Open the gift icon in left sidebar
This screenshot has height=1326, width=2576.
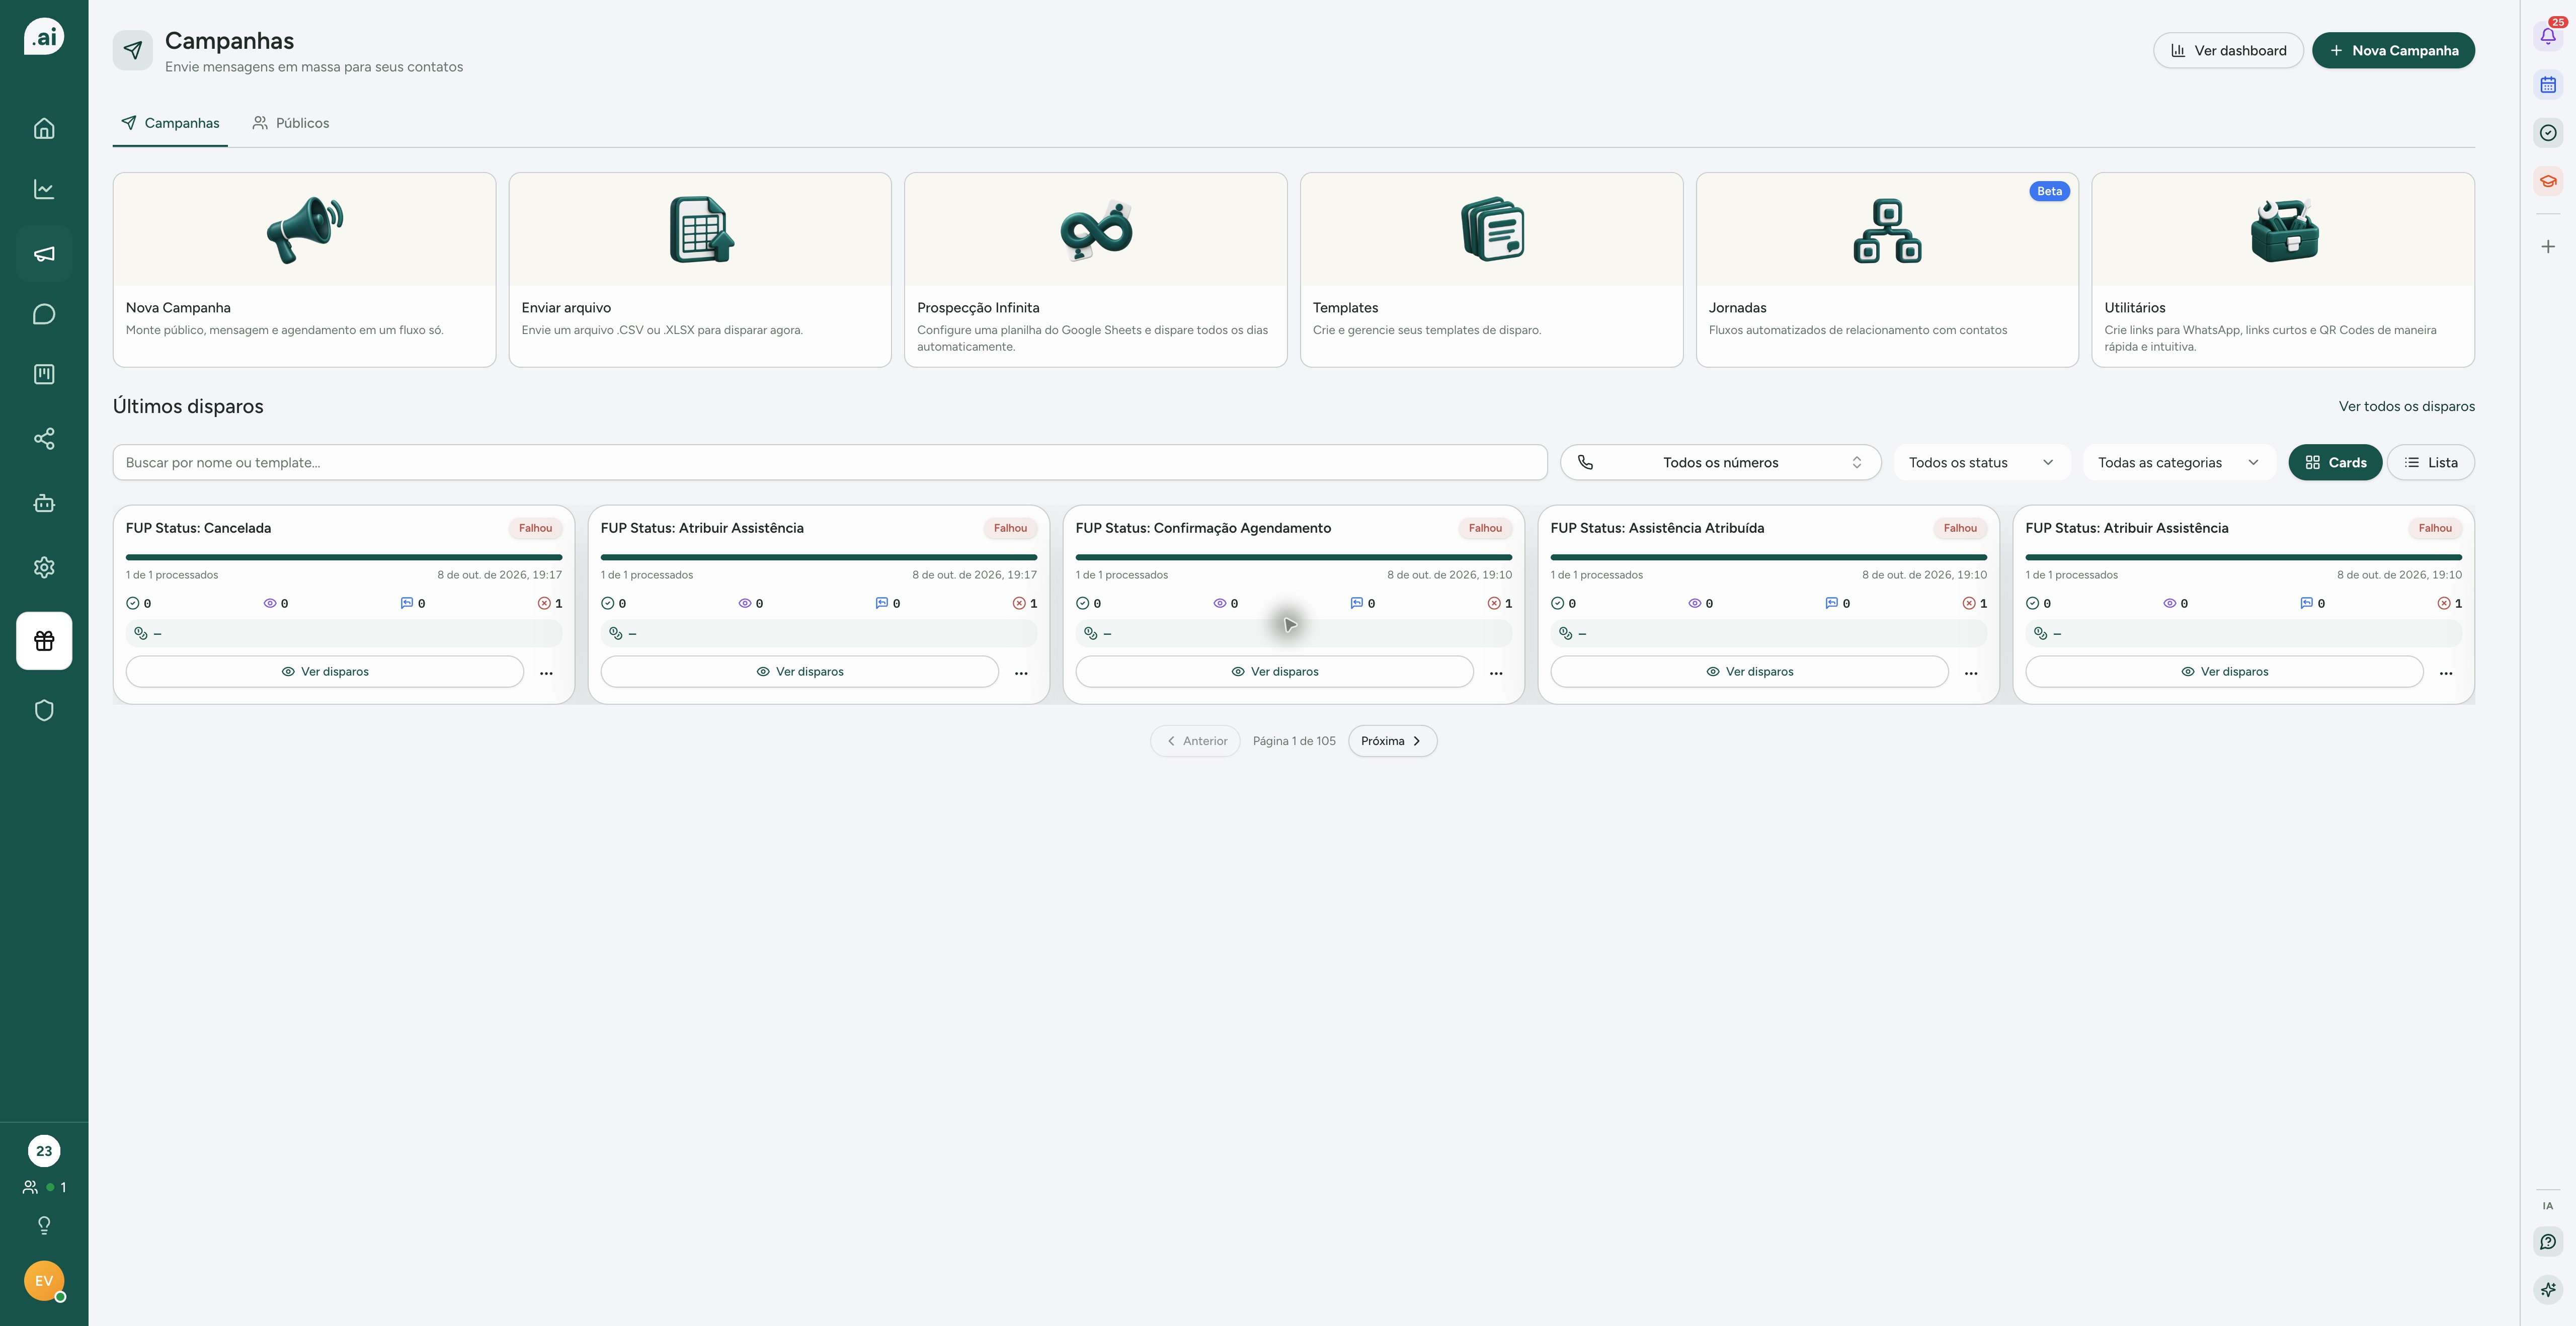(x=44, y=641)
